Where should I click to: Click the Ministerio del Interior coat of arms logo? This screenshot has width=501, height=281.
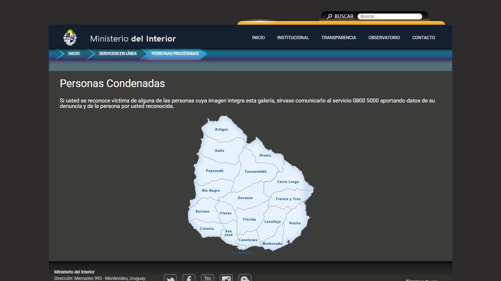pos(70,37)
